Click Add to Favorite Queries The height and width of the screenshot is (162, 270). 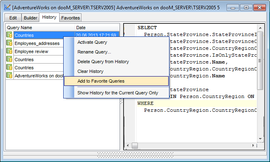point(101,81)
